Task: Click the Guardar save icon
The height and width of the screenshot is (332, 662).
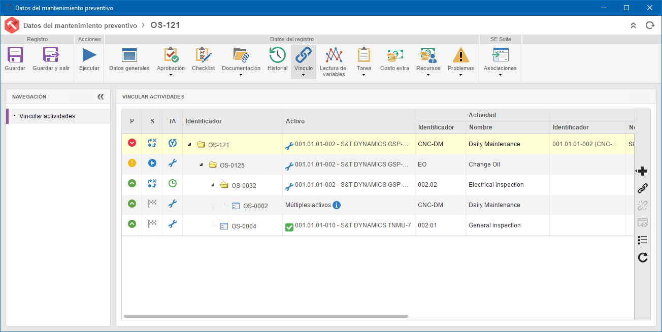Action: (x=15, y=55)
